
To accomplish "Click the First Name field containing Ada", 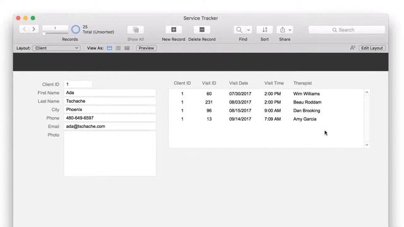I will [x=110, y=93].
